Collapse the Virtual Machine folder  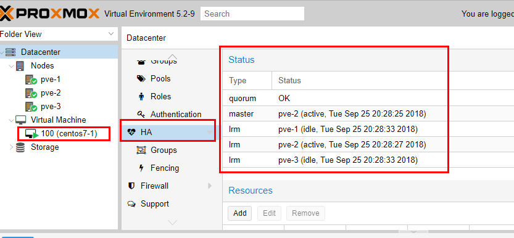point(12,120)
